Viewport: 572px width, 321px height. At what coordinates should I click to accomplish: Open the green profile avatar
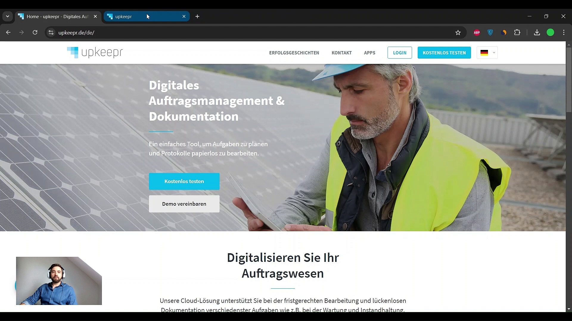(550, 33)
